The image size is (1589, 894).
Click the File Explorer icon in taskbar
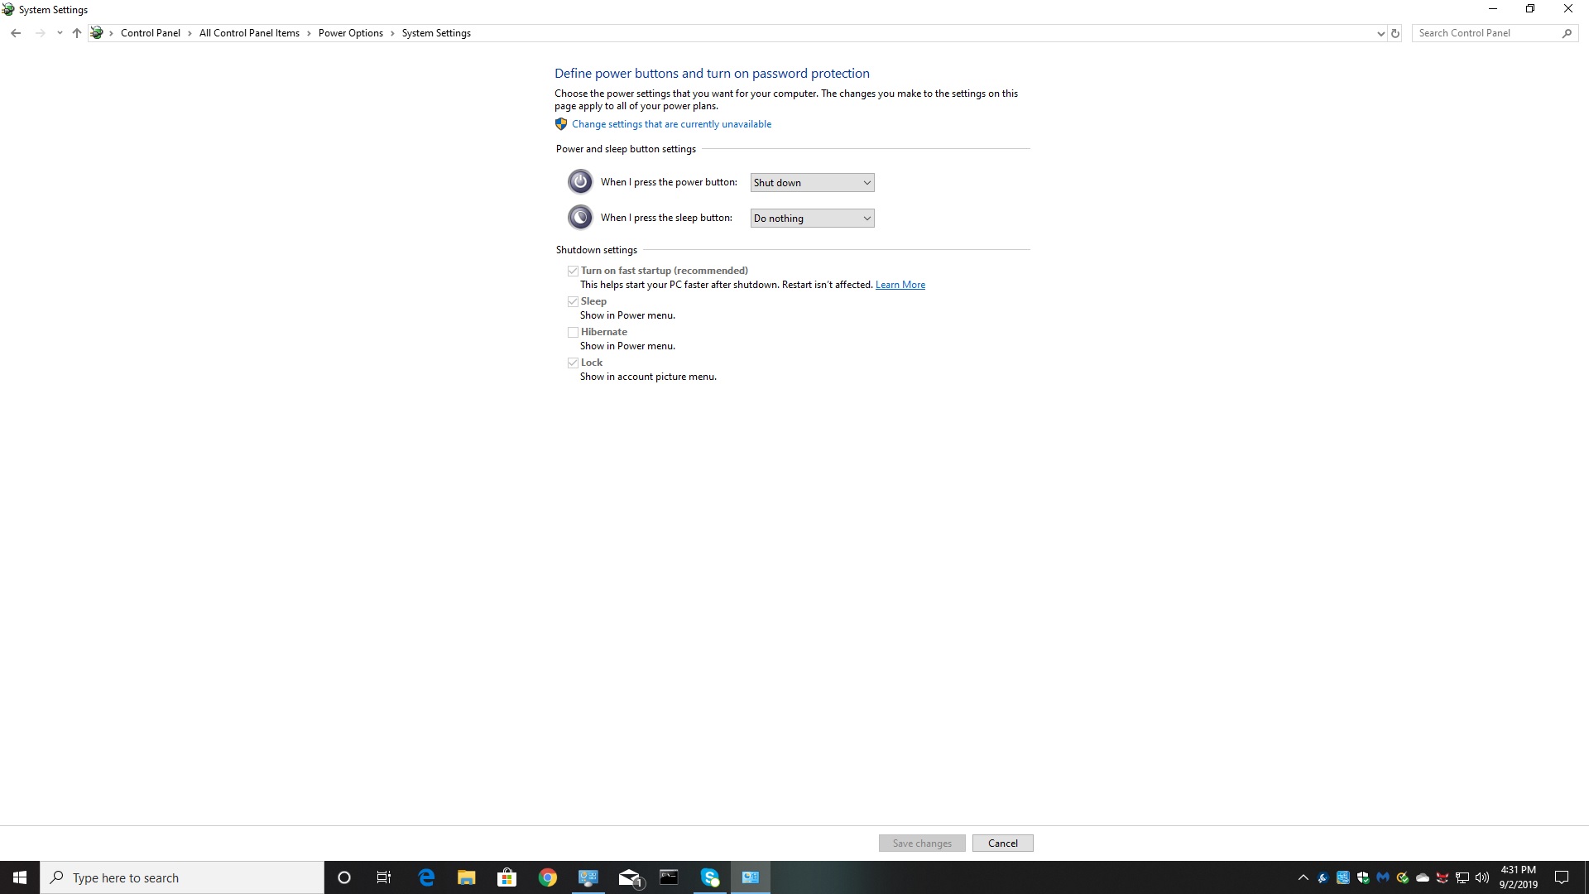click(x=466, y=877)
